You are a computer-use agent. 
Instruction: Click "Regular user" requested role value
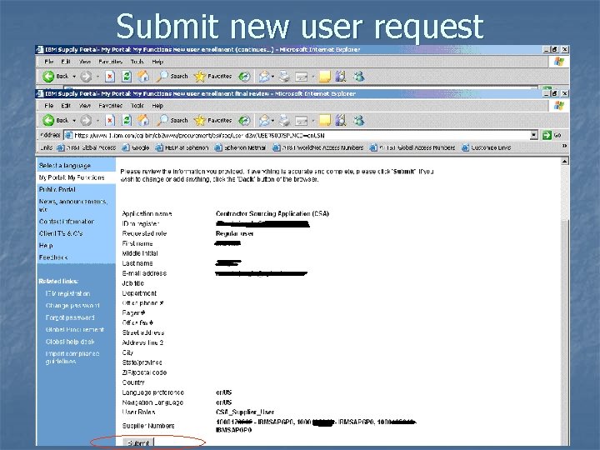234,233
